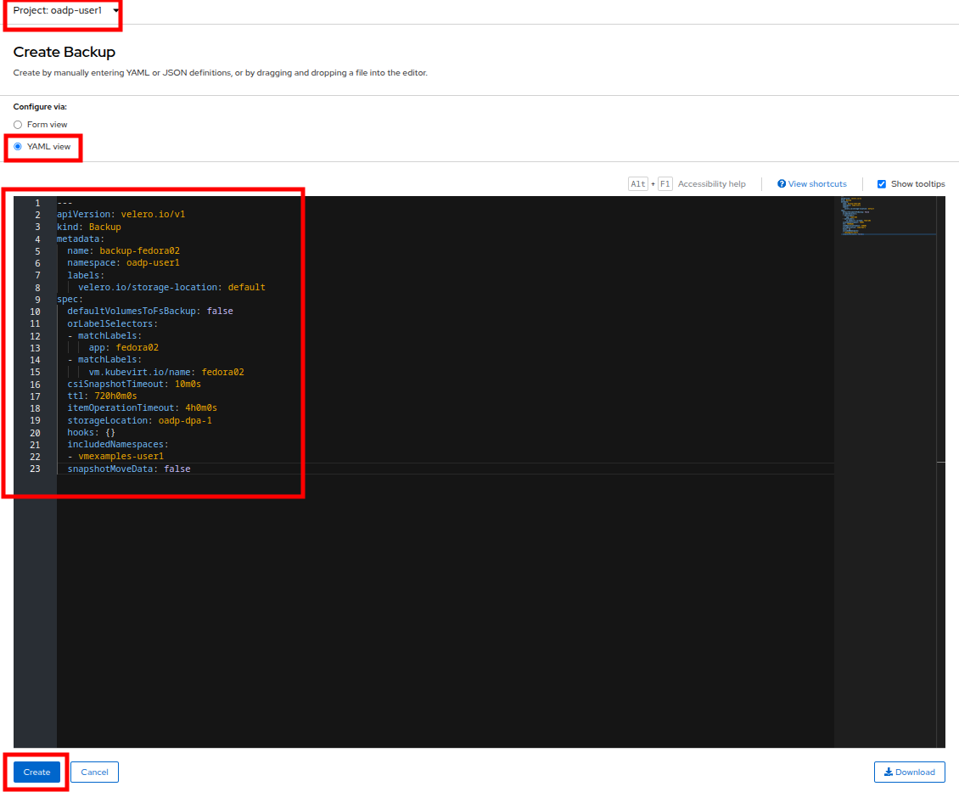Click the Accessibility help text

click(x=711, y=184)
